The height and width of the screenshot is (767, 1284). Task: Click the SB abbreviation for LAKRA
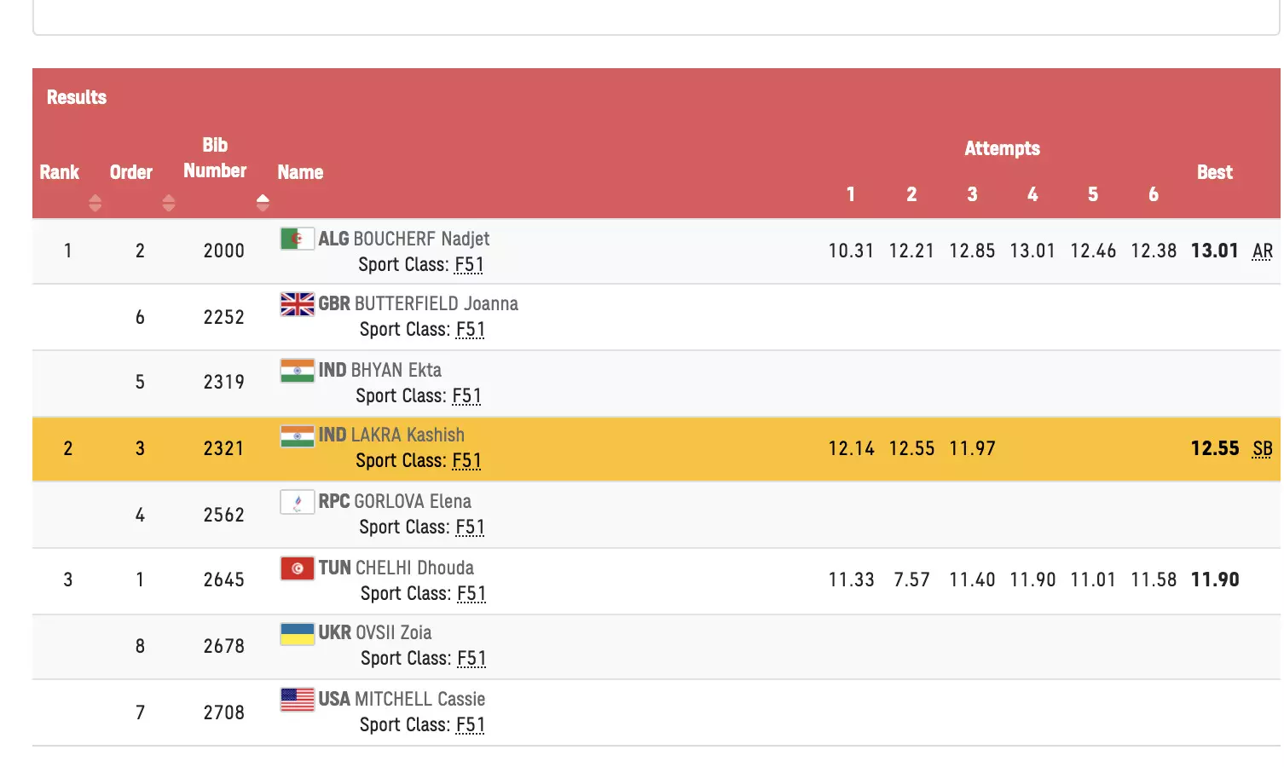click(x=1262, y=449)
